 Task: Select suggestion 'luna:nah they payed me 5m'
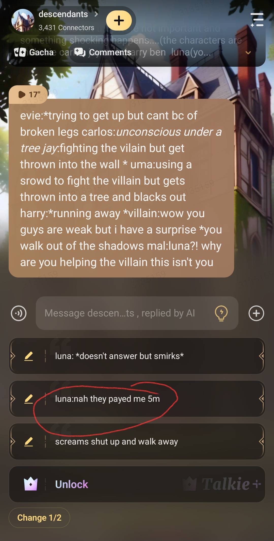pos(137,399)
